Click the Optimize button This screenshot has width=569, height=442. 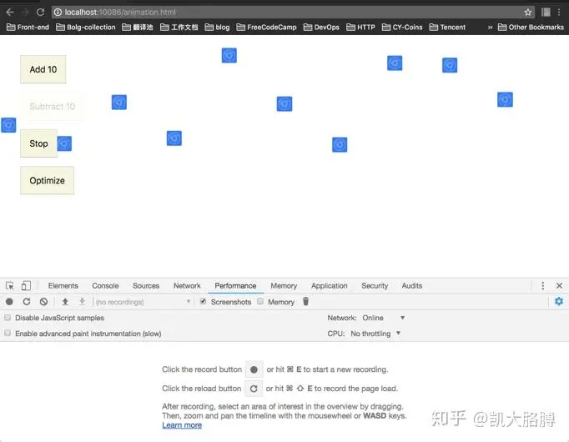pos(48,181)
